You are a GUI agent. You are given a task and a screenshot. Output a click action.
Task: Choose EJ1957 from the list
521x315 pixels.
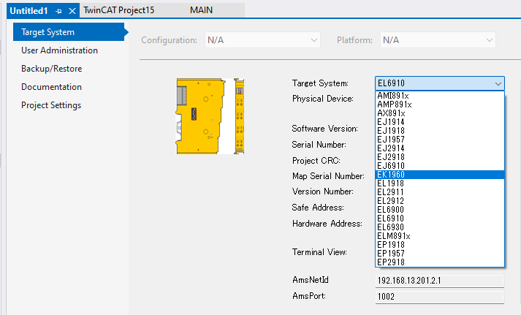[440, 139]
